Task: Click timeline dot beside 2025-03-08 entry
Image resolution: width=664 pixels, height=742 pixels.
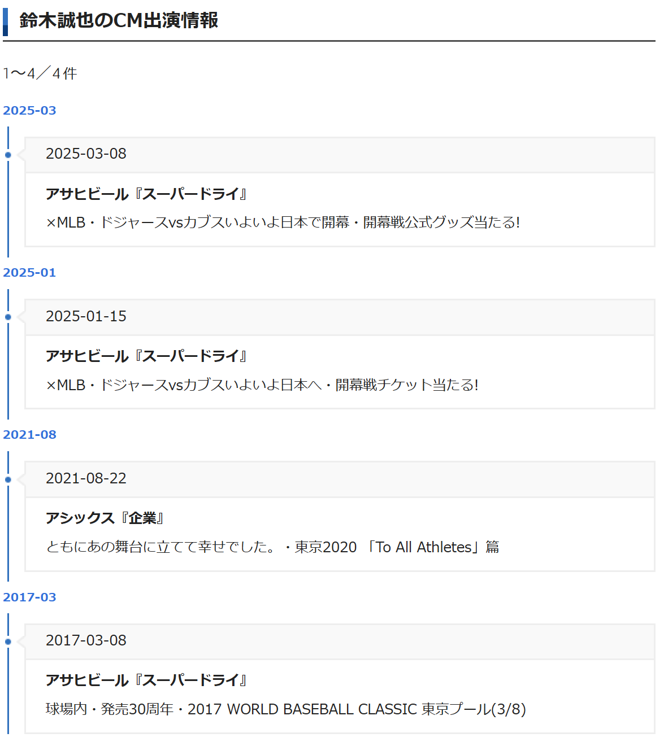Action: [x=8, y=155]
